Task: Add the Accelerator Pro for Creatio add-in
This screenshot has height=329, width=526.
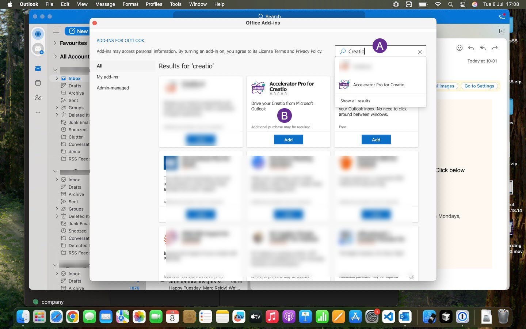Action: tap(289, 140)
